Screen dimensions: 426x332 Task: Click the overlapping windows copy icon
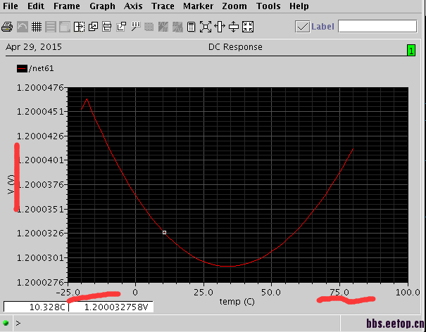click(x=93, y=27)
